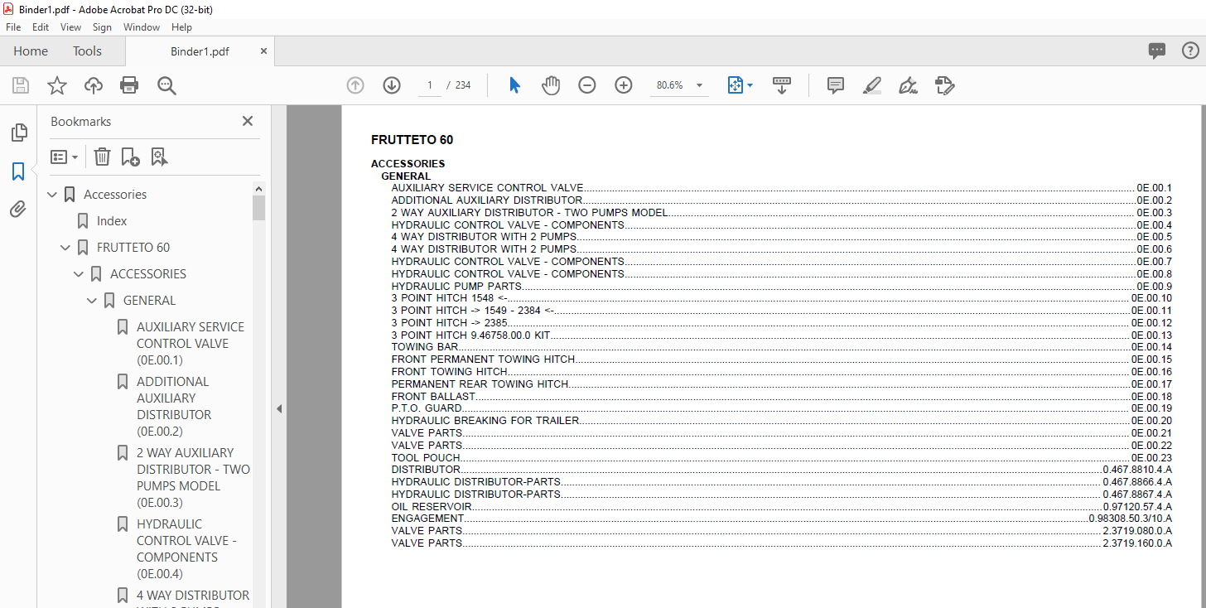Screen dimensions: 1206x608
Task: Go to previous page with the up arrow
Action: coord(355,85)
